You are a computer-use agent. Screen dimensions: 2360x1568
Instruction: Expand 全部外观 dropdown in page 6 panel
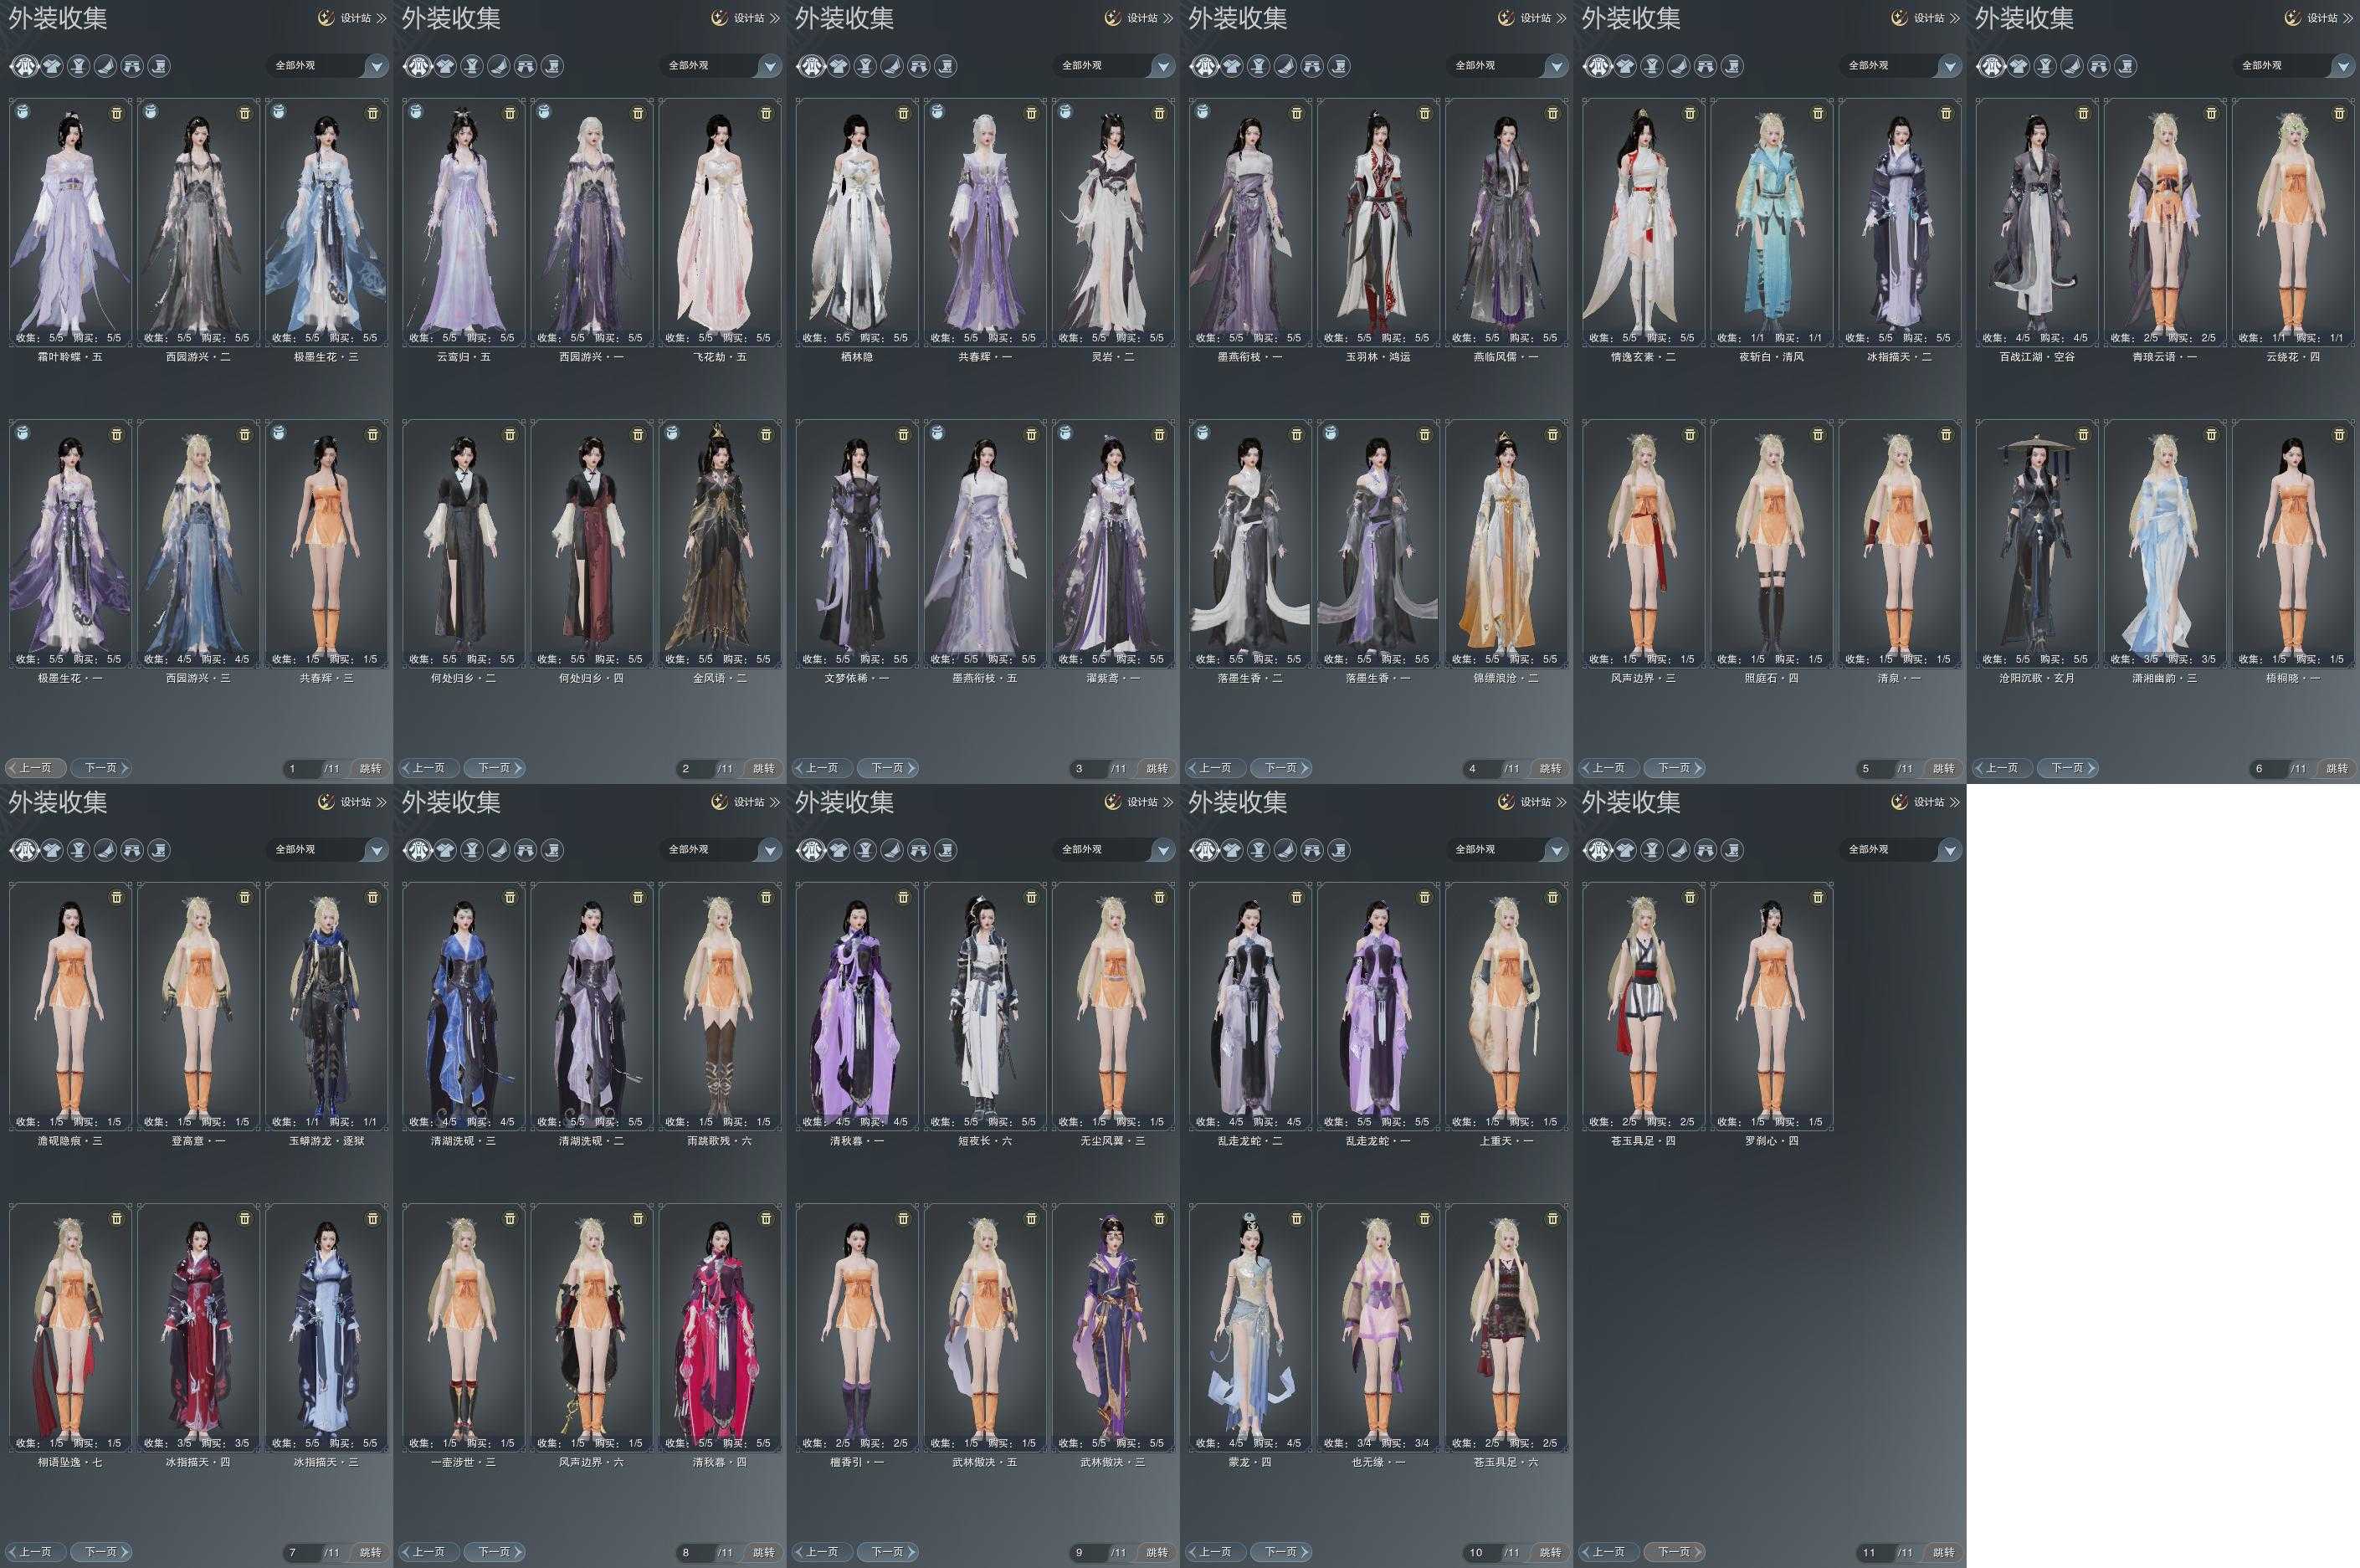click(x=2342, y=67)
